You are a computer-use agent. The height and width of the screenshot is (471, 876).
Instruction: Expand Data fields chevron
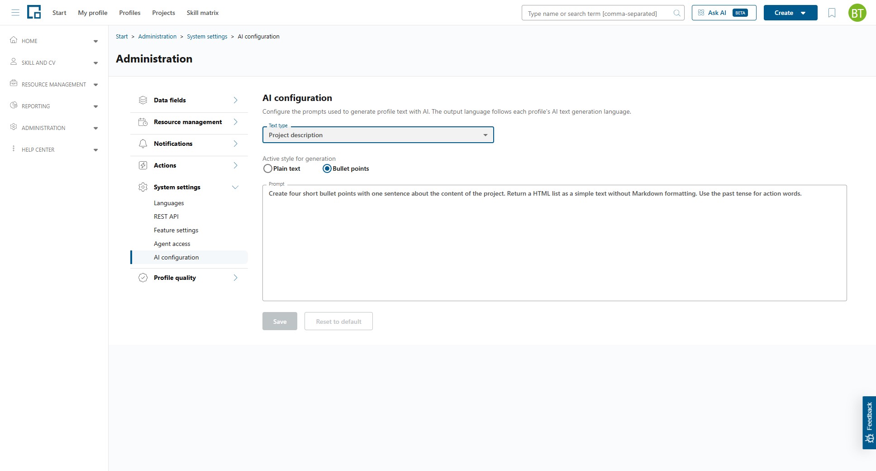[235, 100]
